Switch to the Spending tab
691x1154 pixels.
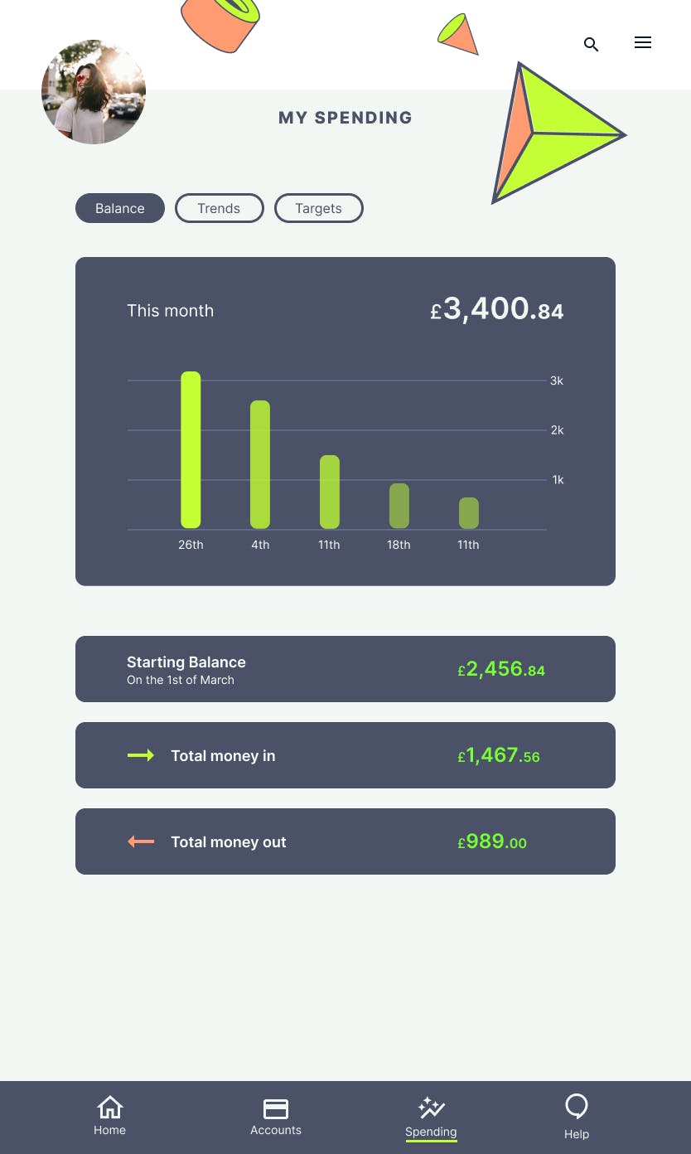(x=431, y=1118)
